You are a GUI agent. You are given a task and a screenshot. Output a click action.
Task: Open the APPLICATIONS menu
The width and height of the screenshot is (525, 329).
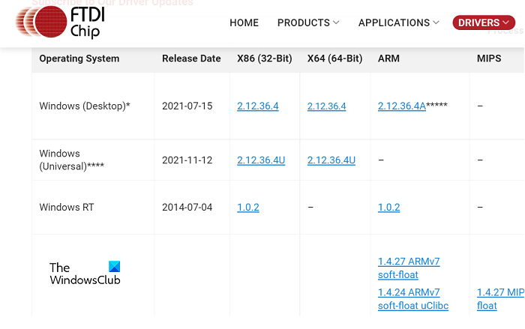tap(394, 22)
